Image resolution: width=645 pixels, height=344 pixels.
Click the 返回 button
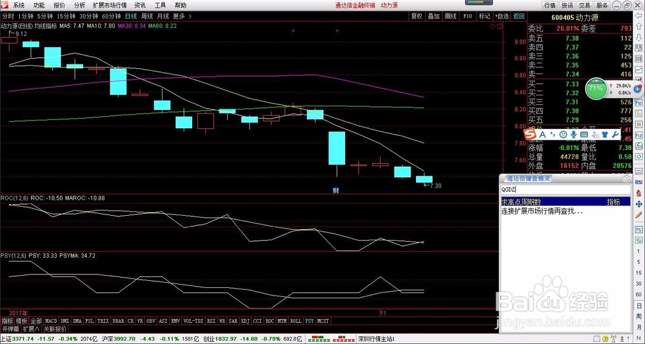point(519,17)
